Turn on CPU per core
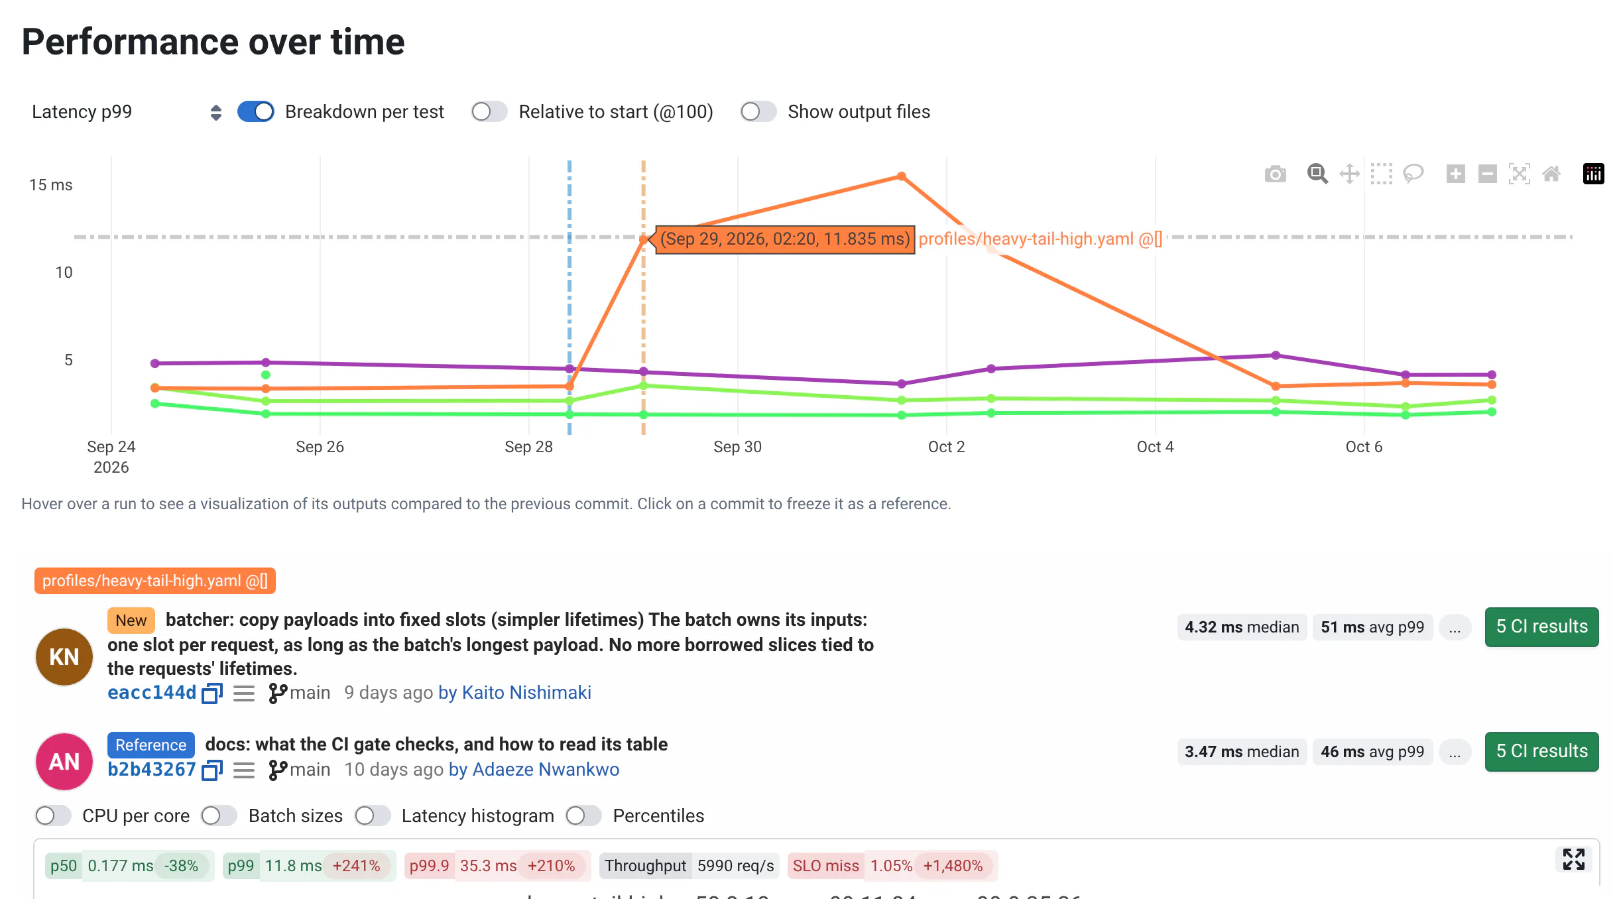1619x899 pixels. (53, 815)
